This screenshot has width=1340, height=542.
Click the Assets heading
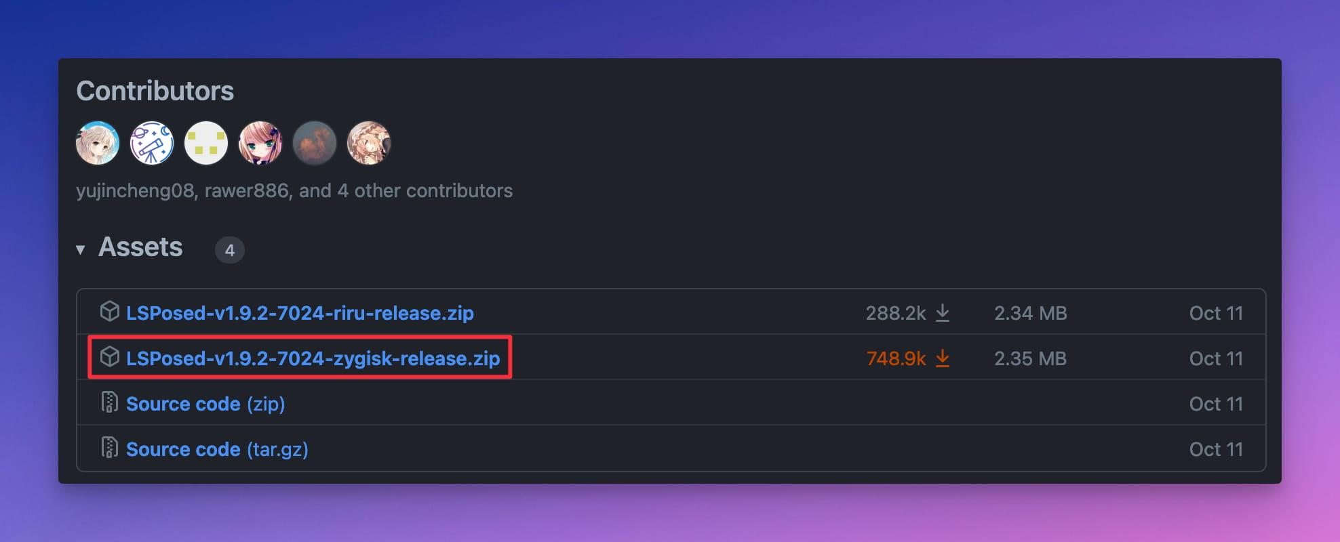pos(140,247)
